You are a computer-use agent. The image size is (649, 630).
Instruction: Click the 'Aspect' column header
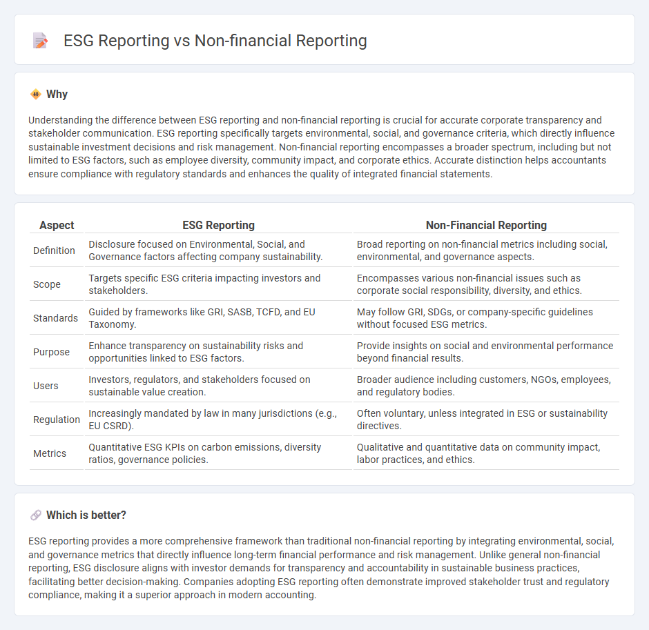tap(57, 225)
